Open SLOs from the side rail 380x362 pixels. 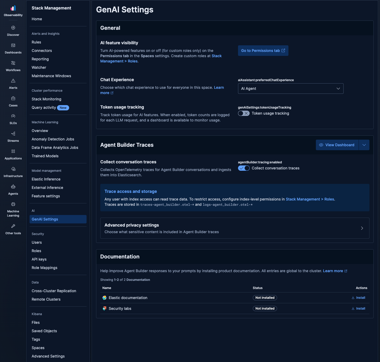[x=13, y=119]
